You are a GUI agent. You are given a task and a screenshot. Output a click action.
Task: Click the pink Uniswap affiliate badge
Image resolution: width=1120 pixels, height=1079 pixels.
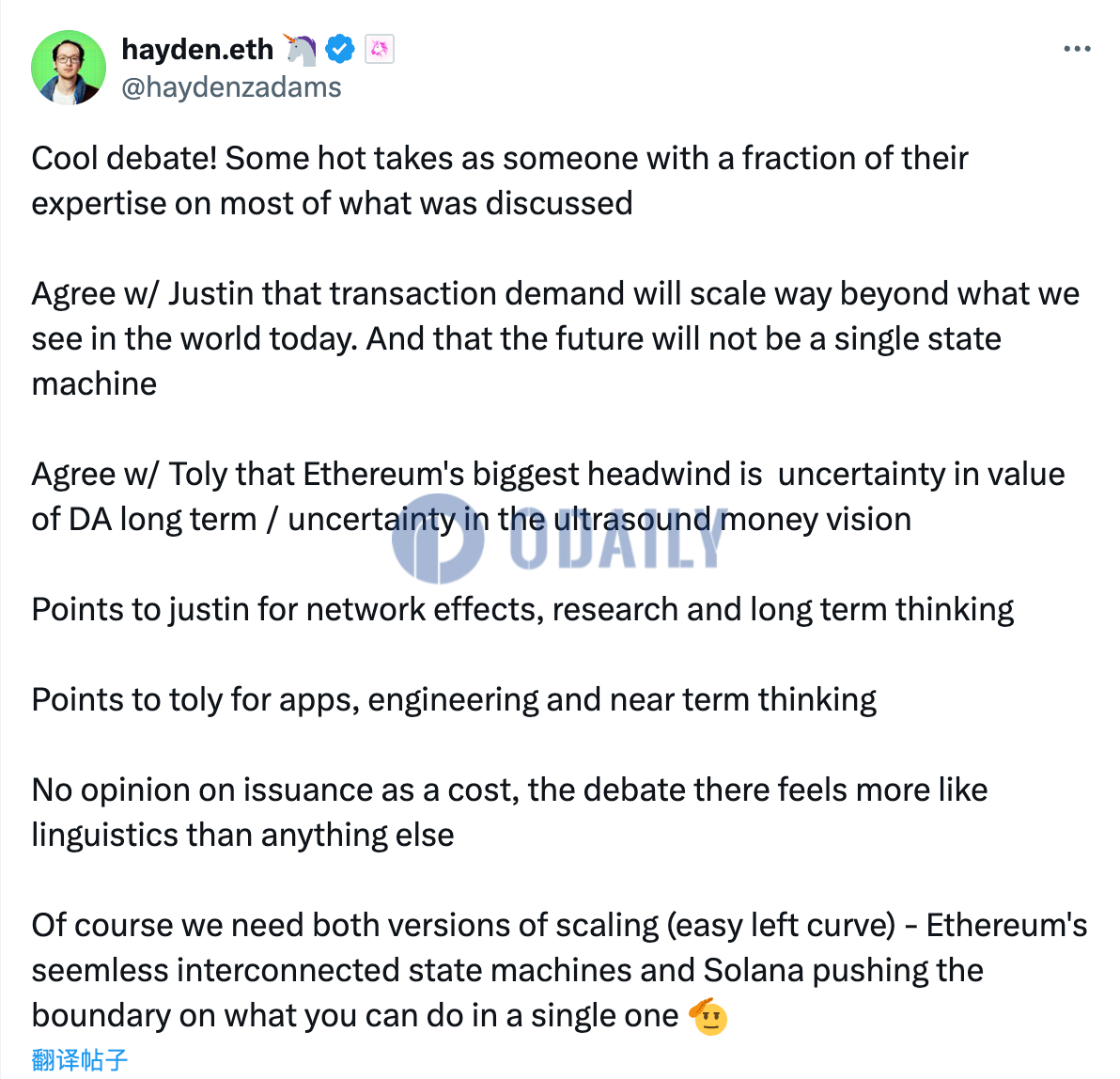pyautogui.click(x=380, y=49)
